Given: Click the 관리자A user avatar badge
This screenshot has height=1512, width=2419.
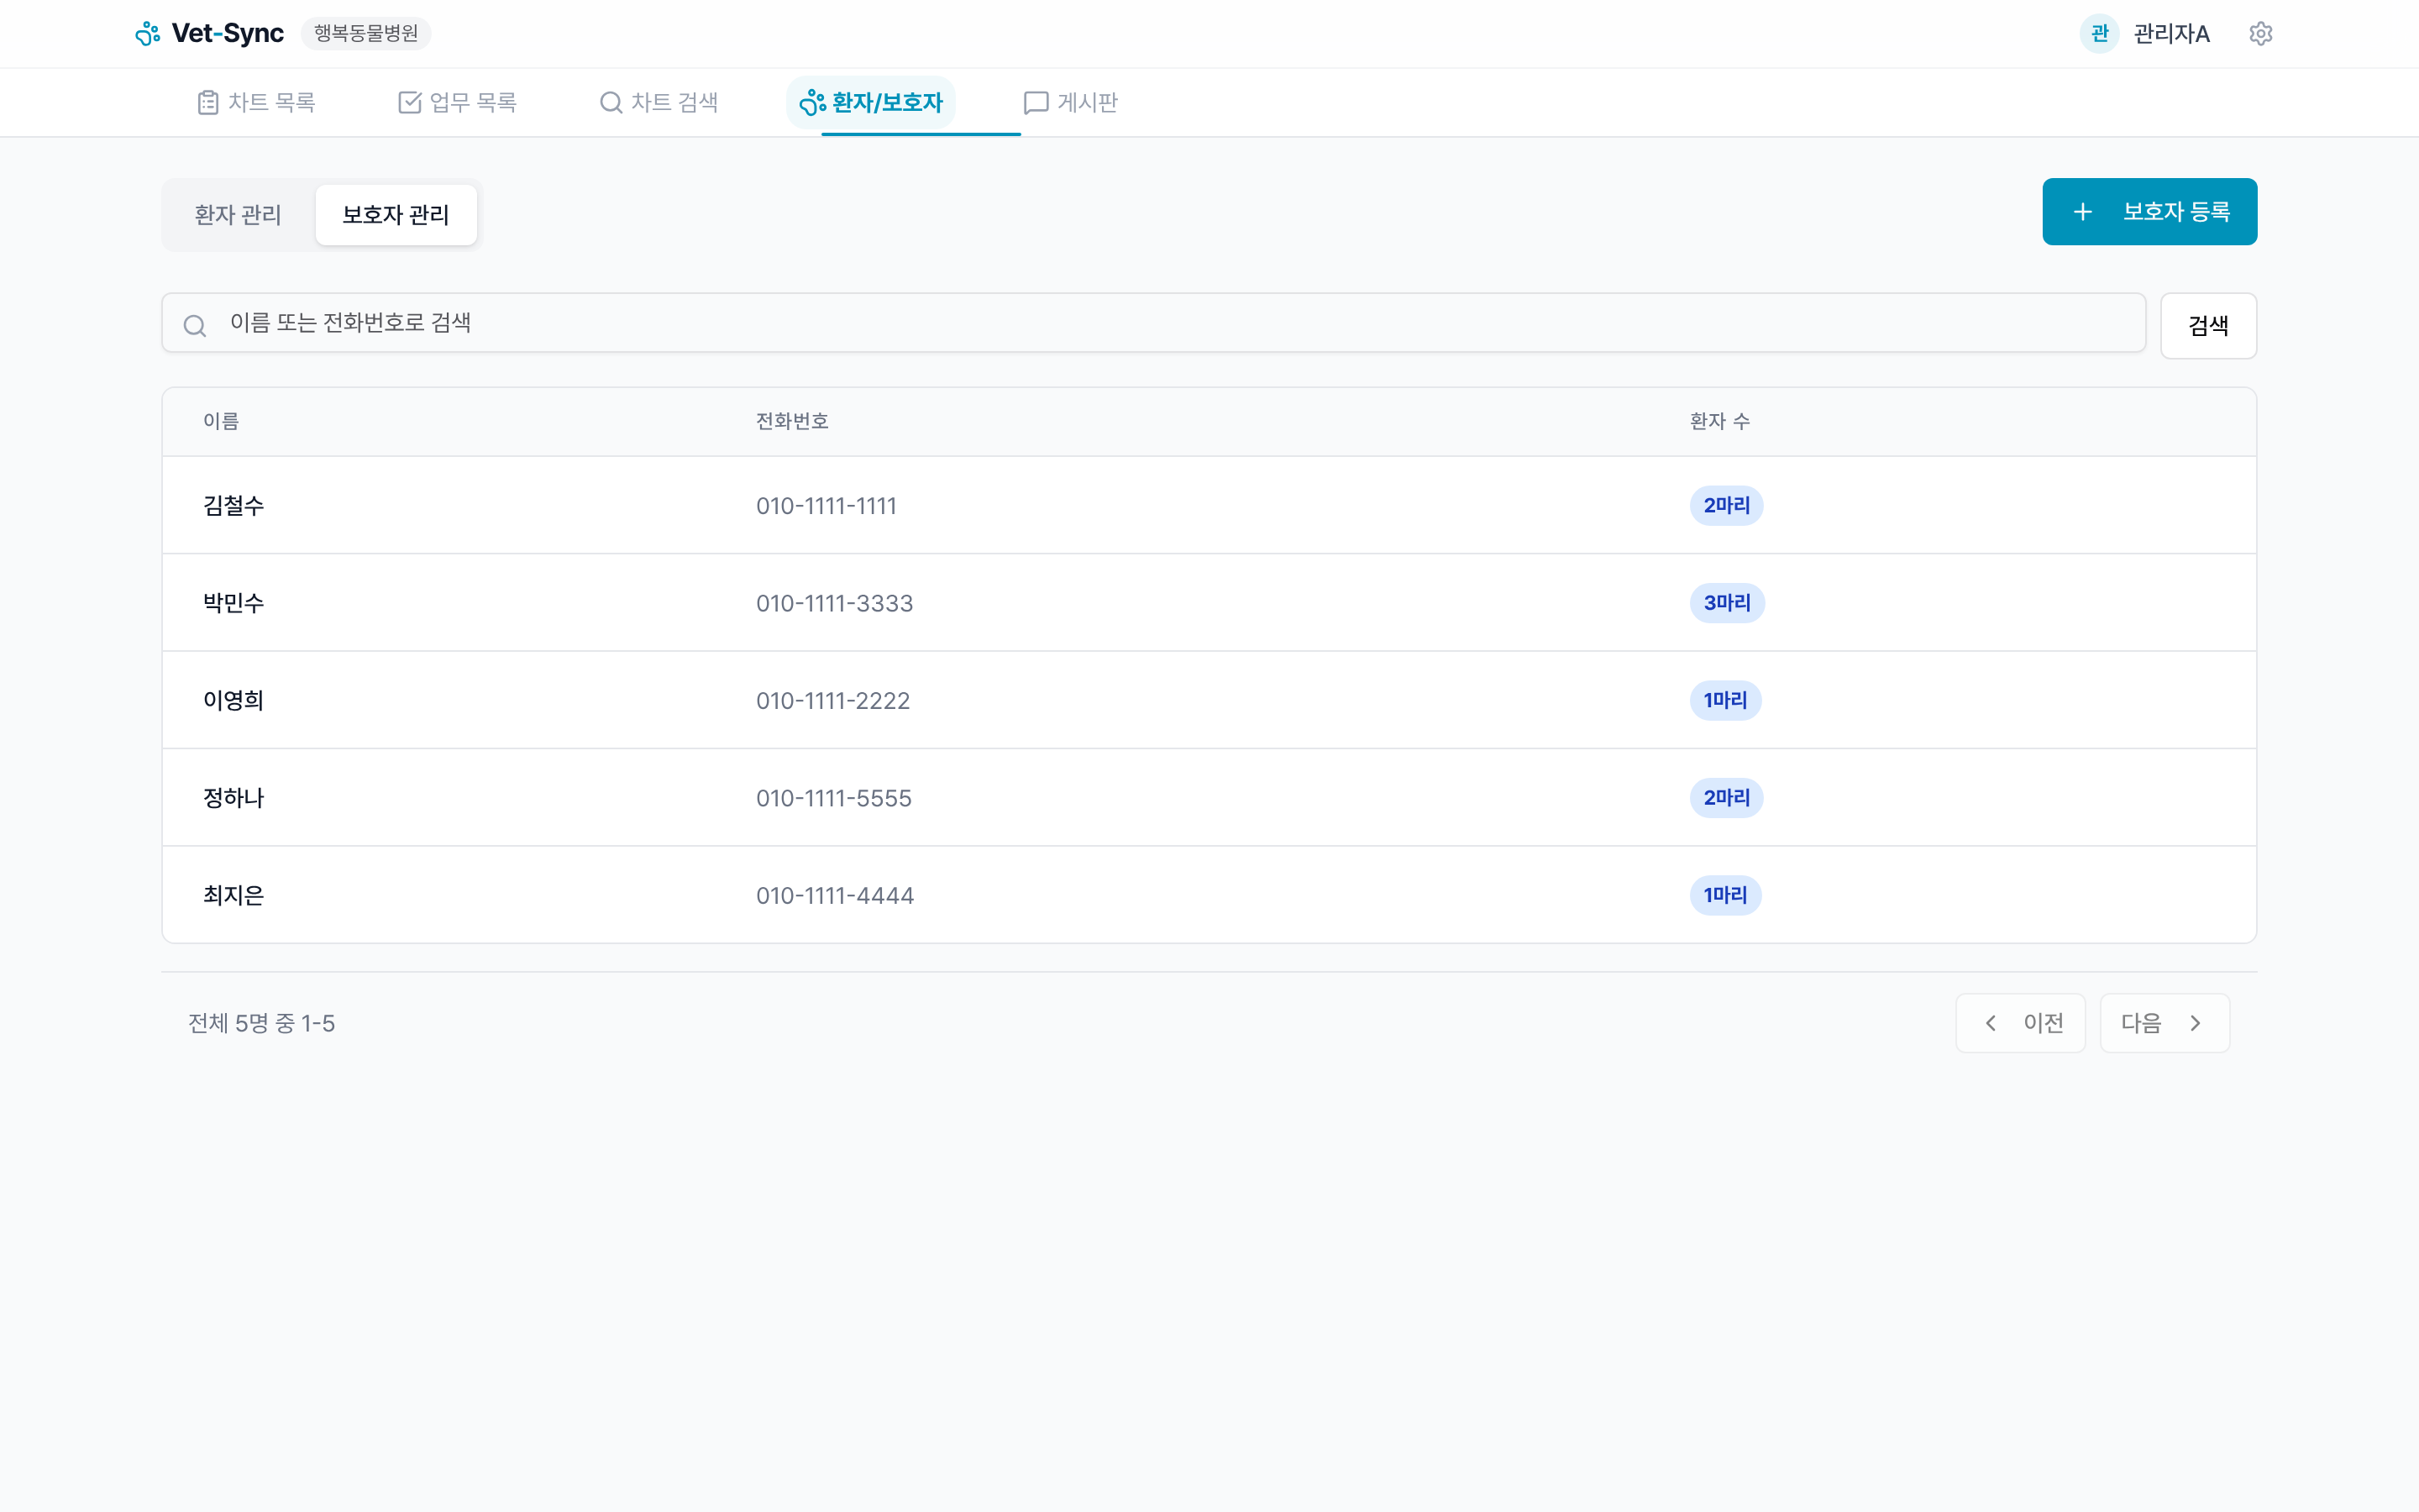Looking at the screenshot, I should [2099, 34].
